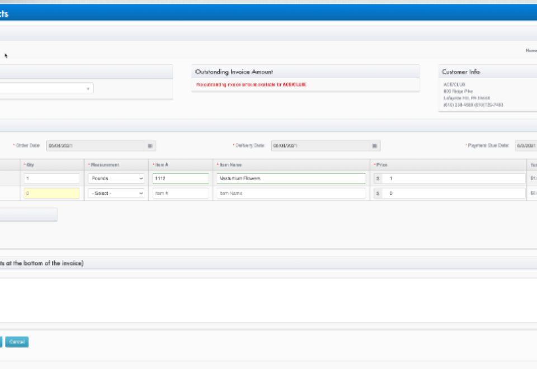This screenshot has height=369, width=537.
Task: Click the Payment Due Date field
Action: coord(526,146)
